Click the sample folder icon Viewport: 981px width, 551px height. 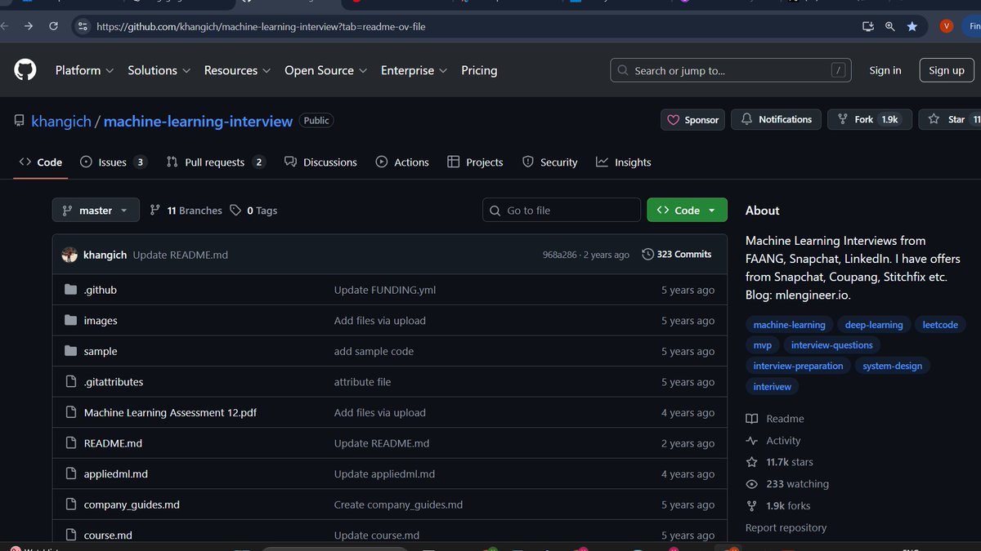(x=70, y=351)
